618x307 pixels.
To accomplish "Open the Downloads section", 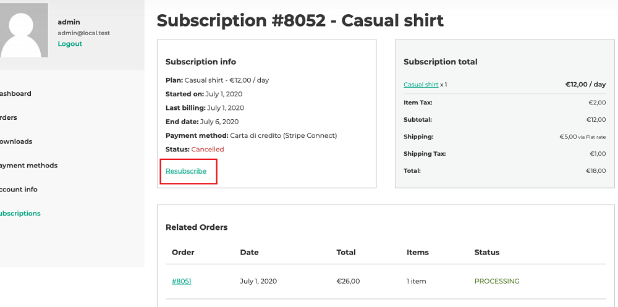I will [x=16, y=141].
